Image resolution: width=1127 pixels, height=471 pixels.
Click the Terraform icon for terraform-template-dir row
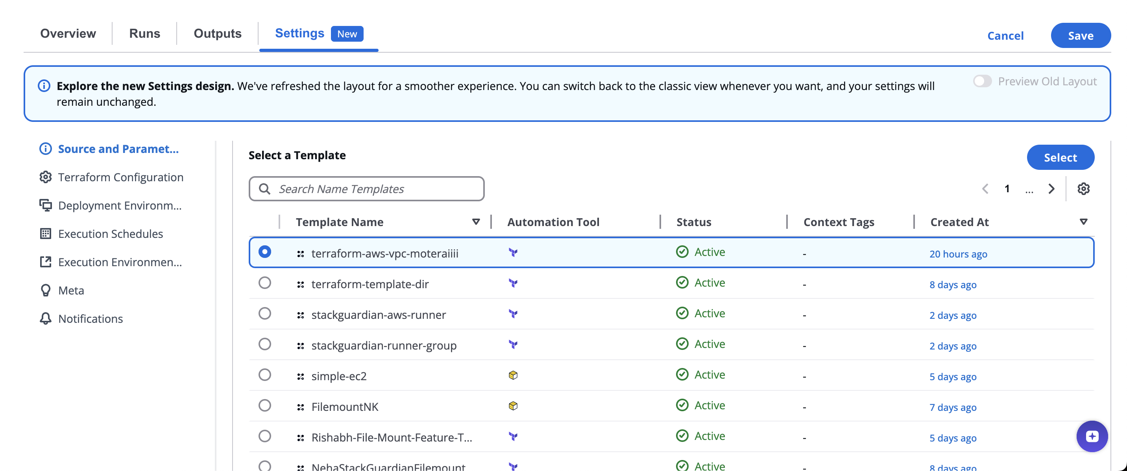tap(513, 283)
